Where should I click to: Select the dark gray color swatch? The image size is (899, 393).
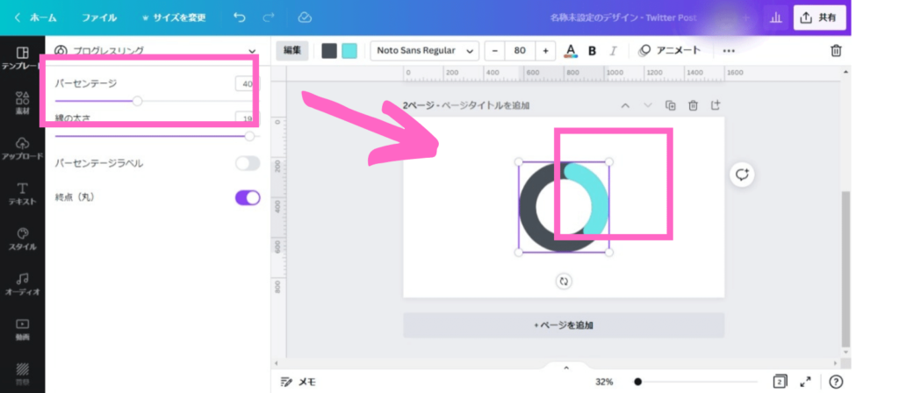click(x=329, y=50)
